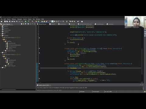Open the Project menu
146x109 pixels.
pyautogui.click(x=30, y=19)
